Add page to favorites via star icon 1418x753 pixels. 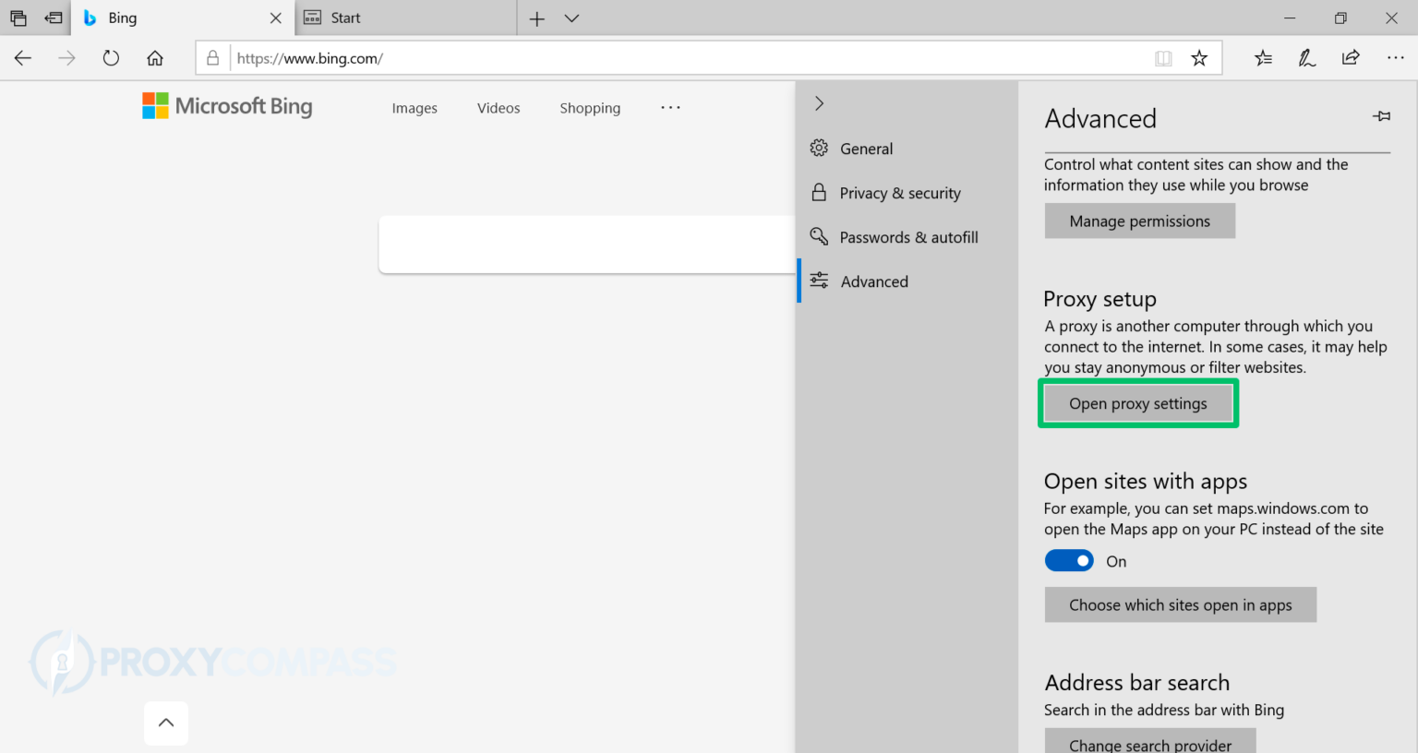(1200, 57)
